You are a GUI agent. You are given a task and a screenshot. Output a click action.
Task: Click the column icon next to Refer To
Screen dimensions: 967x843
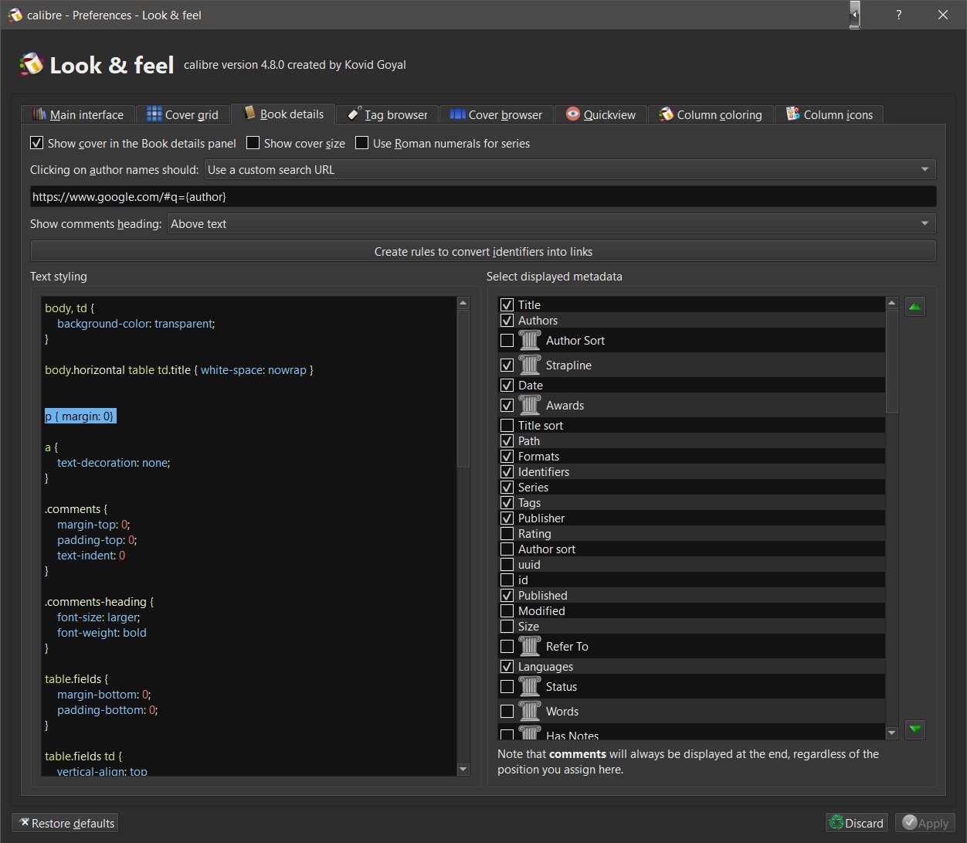[x=530, y=646]
